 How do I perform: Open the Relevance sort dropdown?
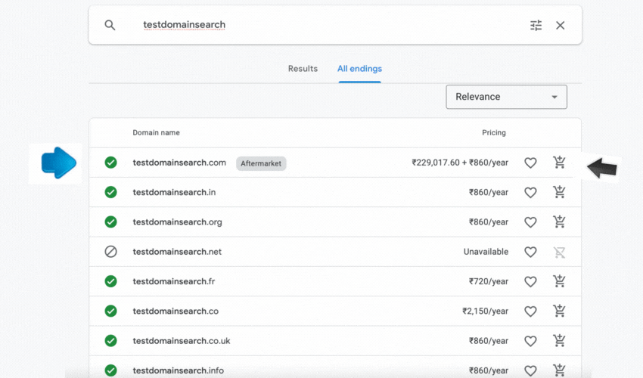pos(506,97)
